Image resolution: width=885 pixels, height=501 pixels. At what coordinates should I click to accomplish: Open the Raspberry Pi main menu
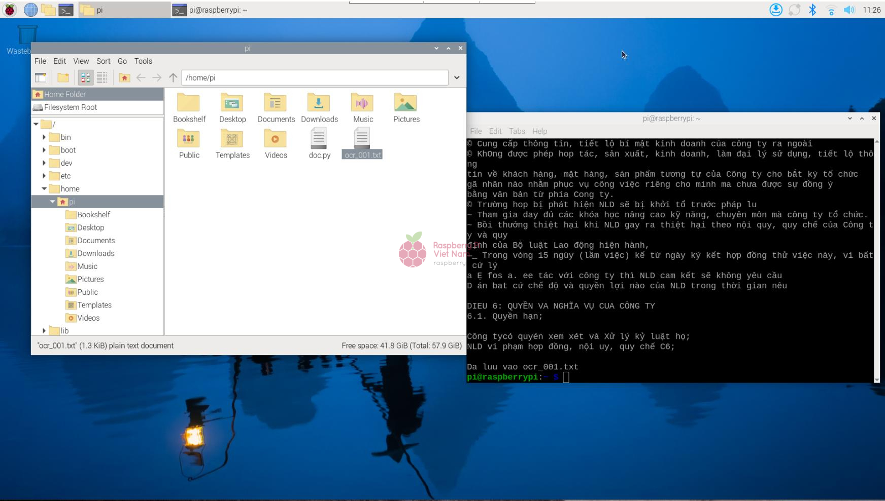coord(10,10)
